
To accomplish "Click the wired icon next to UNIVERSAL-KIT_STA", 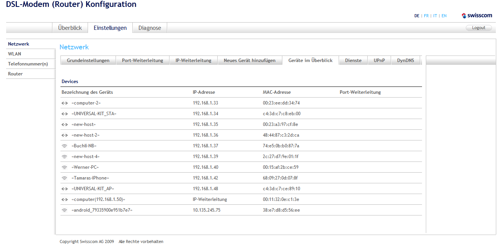I will 64,114.
